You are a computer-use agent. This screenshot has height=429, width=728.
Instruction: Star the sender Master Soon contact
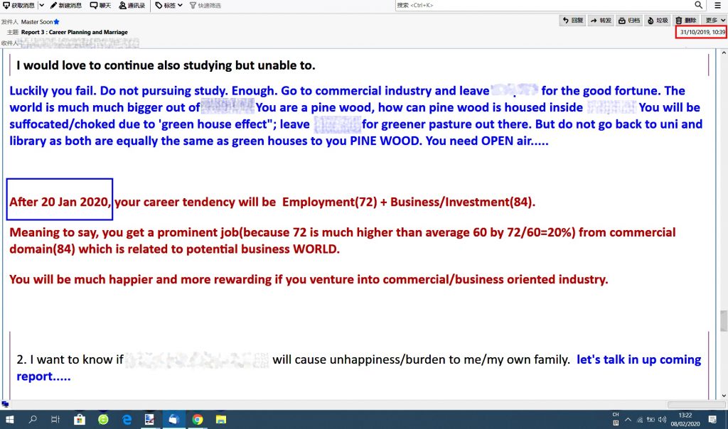click(x=56, y=22)
